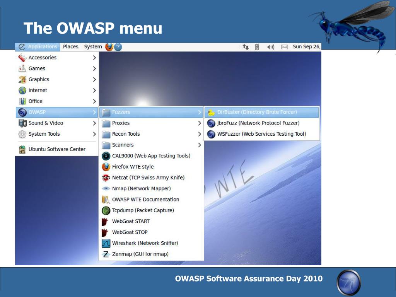Screen dimensions: 396x297
Task: Click the WebGoat STOP goat icon
Action: click(x=105, y=232)
